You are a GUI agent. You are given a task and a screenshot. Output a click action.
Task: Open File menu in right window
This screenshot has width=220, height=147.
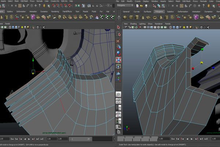117,1
